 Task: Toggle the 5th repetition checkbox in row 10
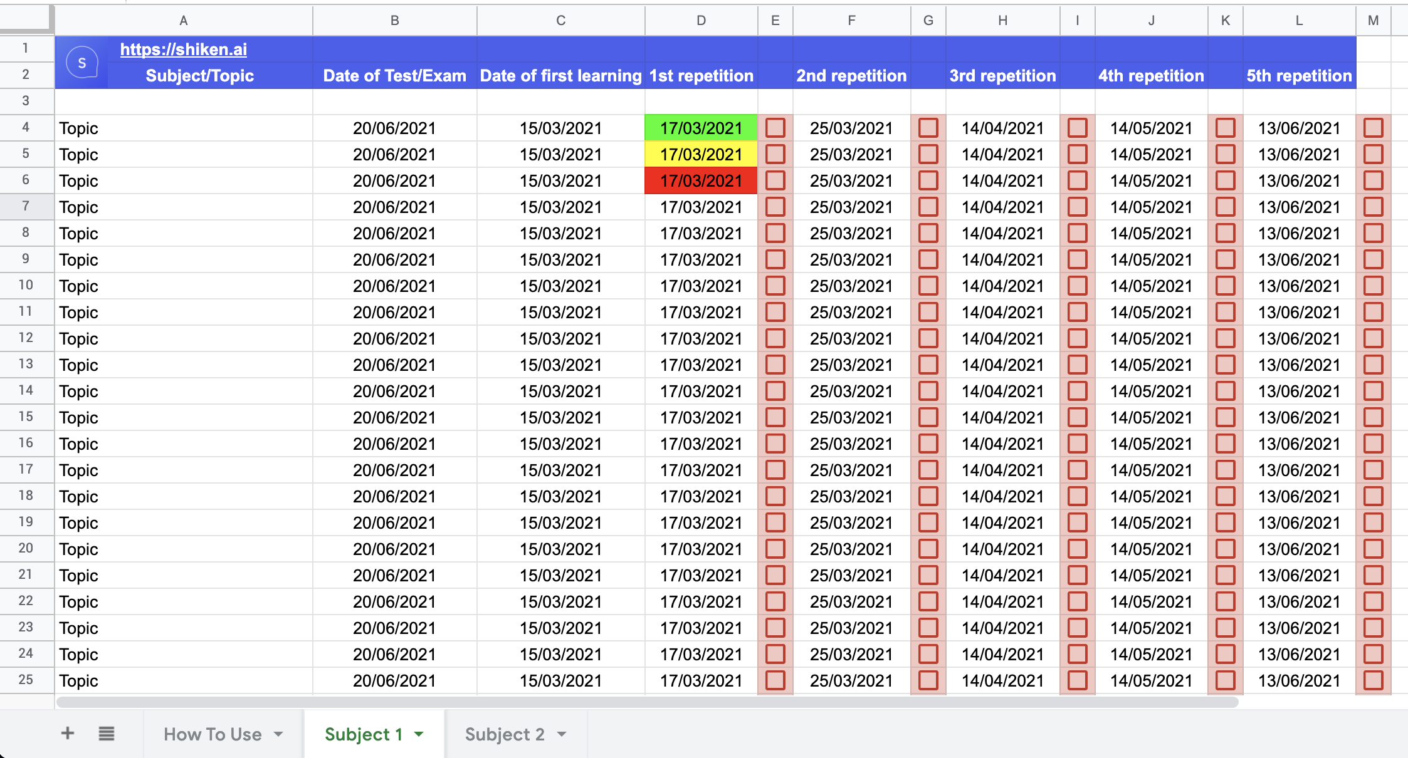click(x=1373, y=286)
